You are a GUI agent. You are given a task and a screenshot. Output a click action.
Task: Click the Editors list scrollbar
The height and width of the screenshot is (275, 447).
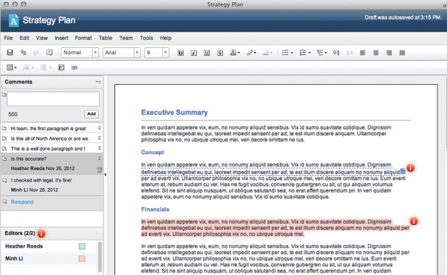(x=100, y=257)
